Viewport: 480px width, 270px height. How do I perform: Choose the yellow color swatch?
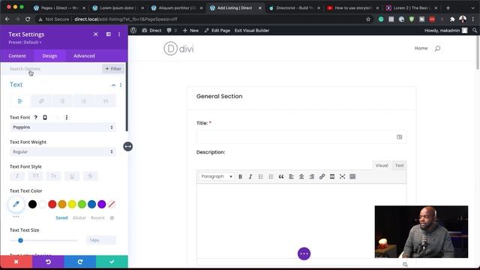pos(72,204)
